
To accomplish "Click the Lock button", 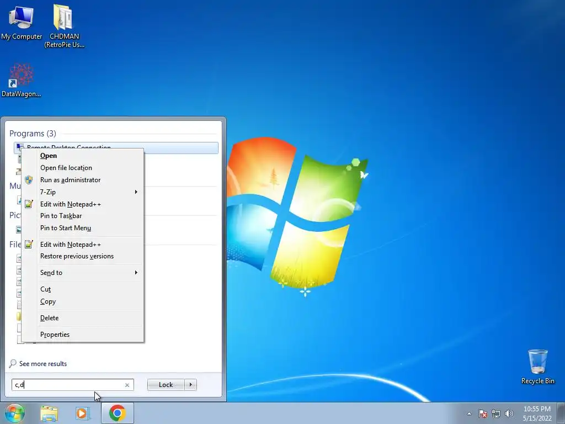I will [166, 385].
